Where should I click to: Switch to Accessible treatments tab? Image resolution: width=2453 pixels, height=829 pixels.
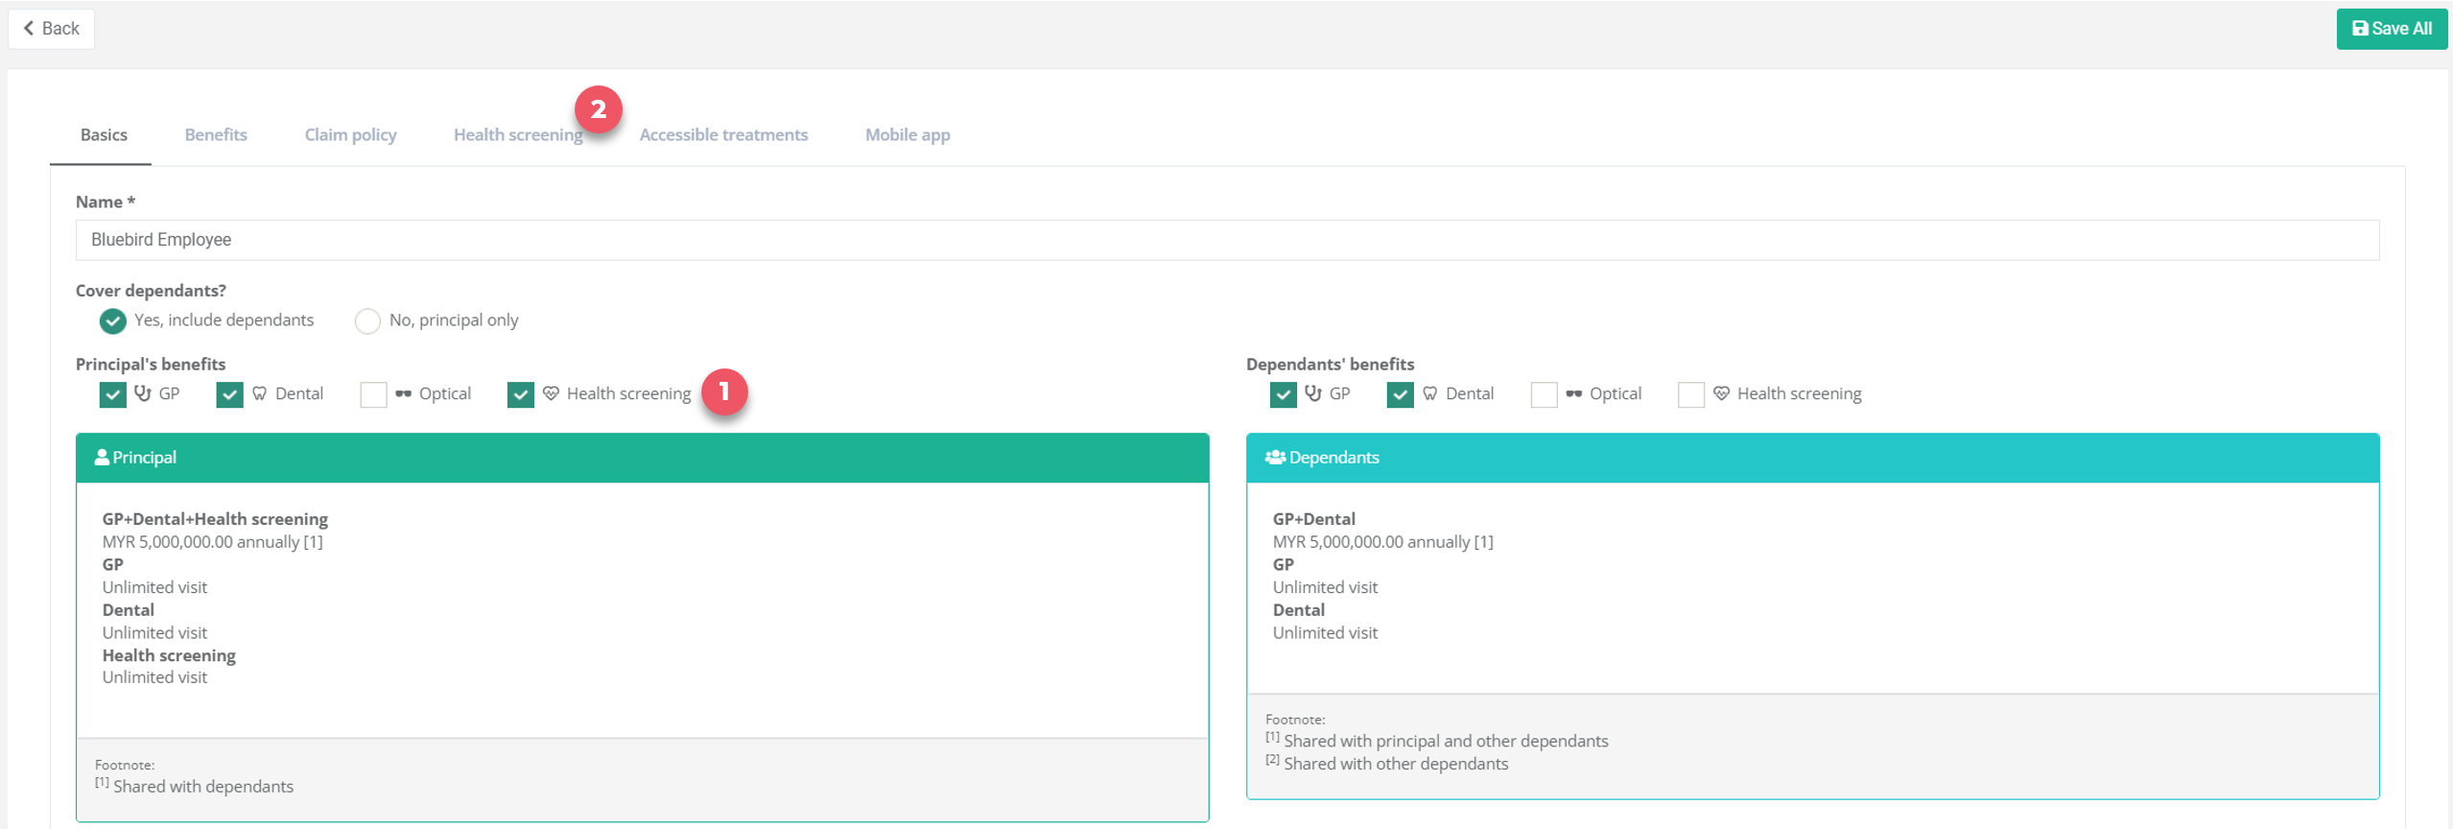pos(723,135)
